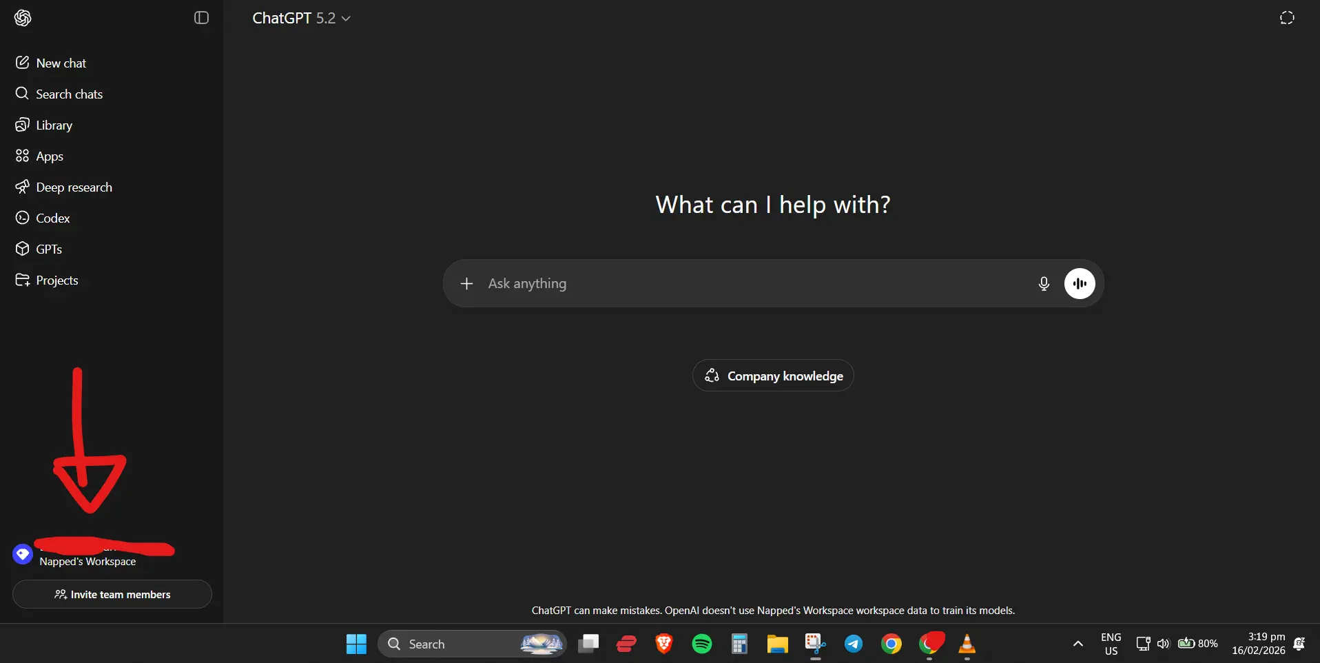The height and width of the screenshot is (663, 1320).
Task: Focus the Ask anything input field
Action: [x=754, y=283]
